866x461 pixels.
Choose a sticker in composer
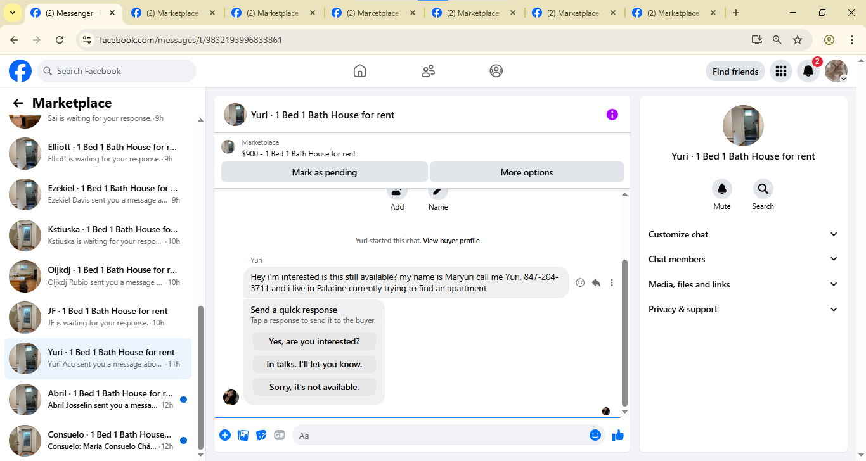(x=261, y=435)
